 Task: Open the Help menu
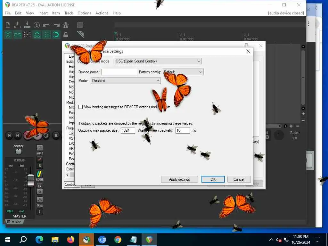[x=117, y=13]
